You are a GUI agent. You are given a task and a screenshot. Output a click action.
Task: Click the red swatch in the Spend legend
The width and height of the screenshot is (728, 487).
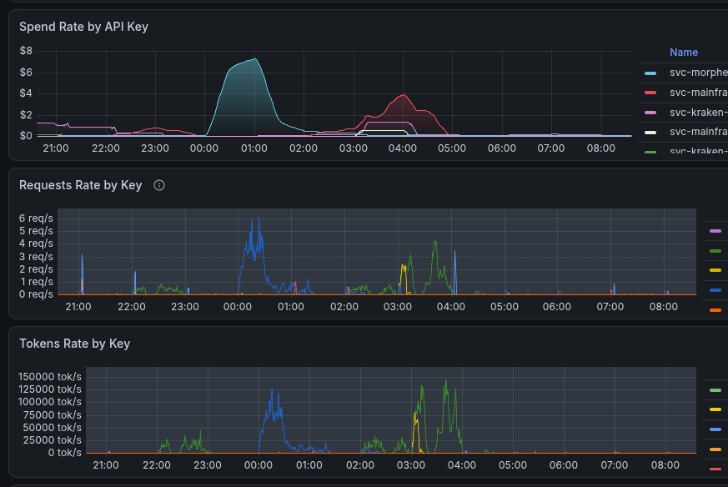(650, 93)
